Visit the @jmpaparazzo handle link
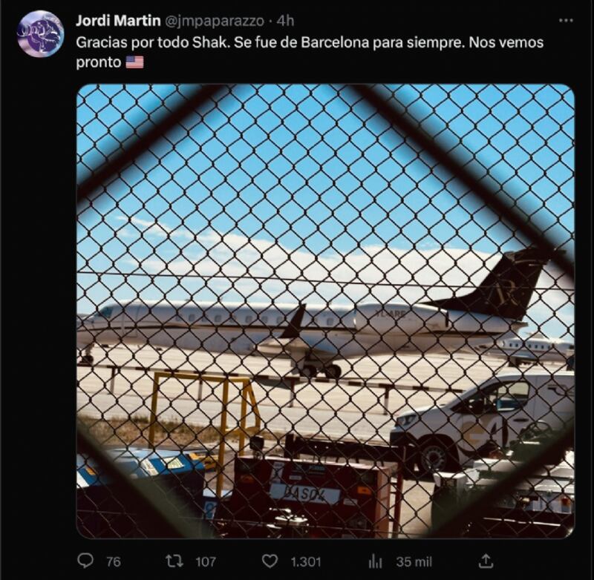 tap(214, 22)
